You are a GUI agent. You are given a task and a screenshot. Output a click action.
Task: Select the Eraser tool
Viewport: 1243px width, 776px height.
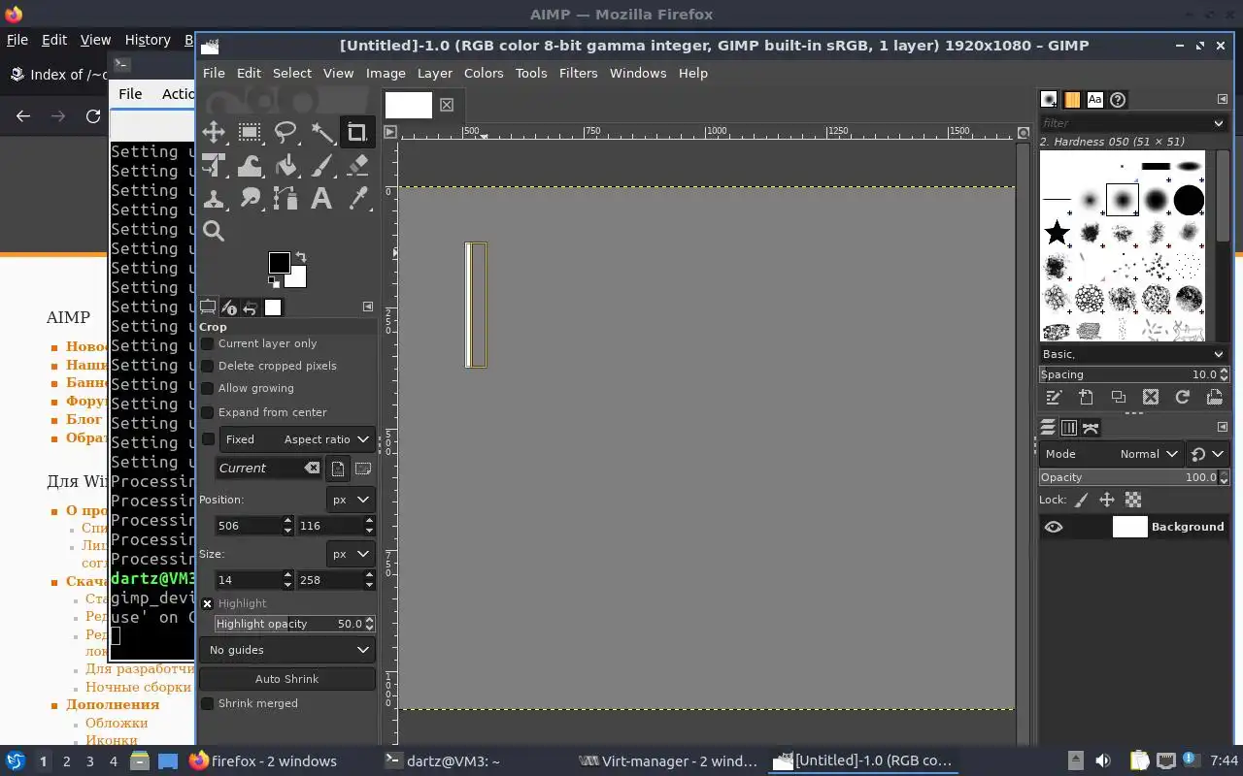[357, 166]
